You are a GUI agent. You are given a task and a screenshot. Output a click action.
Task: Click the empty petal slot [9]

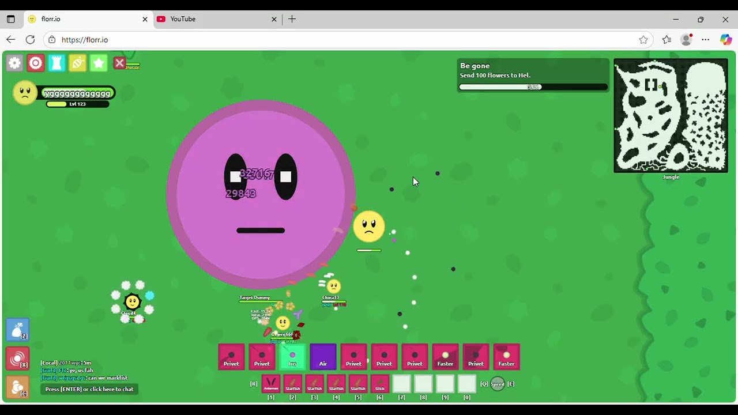pos(445,383)
